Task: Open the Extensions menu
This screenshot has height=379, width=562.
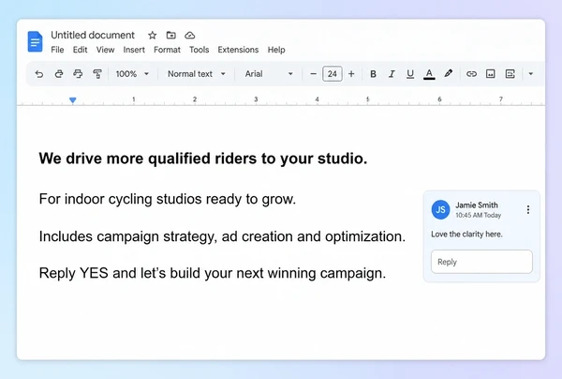Action: [238, 50]
